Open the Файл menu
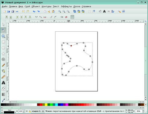Image resolution: width=148 pixels, height=114 pixels. [5, 6]
